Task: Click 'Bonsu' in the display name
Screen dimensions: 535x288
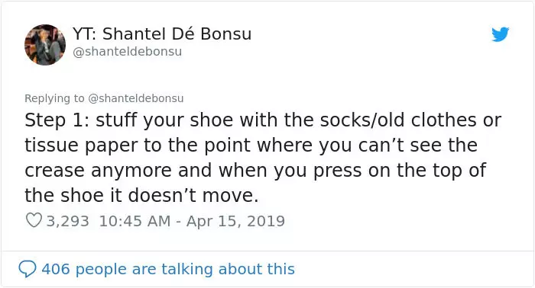Action: (226, 34)
